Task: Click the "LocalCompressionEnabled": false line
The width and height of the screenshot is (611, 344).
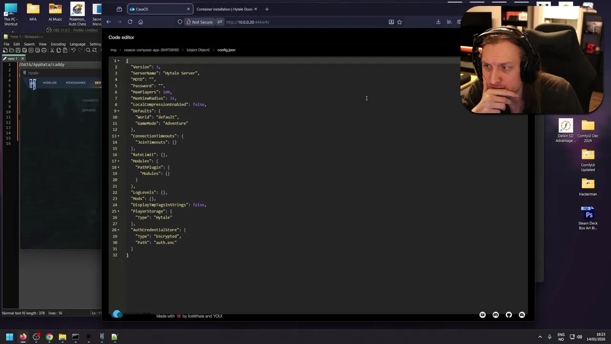Action: coord(169,104)
